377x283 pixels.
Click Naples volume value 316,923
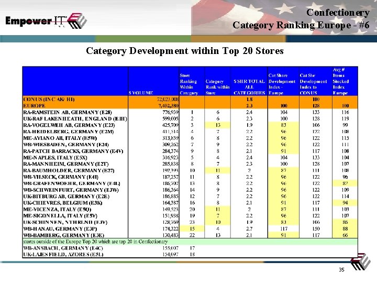[x=171, y=158]
